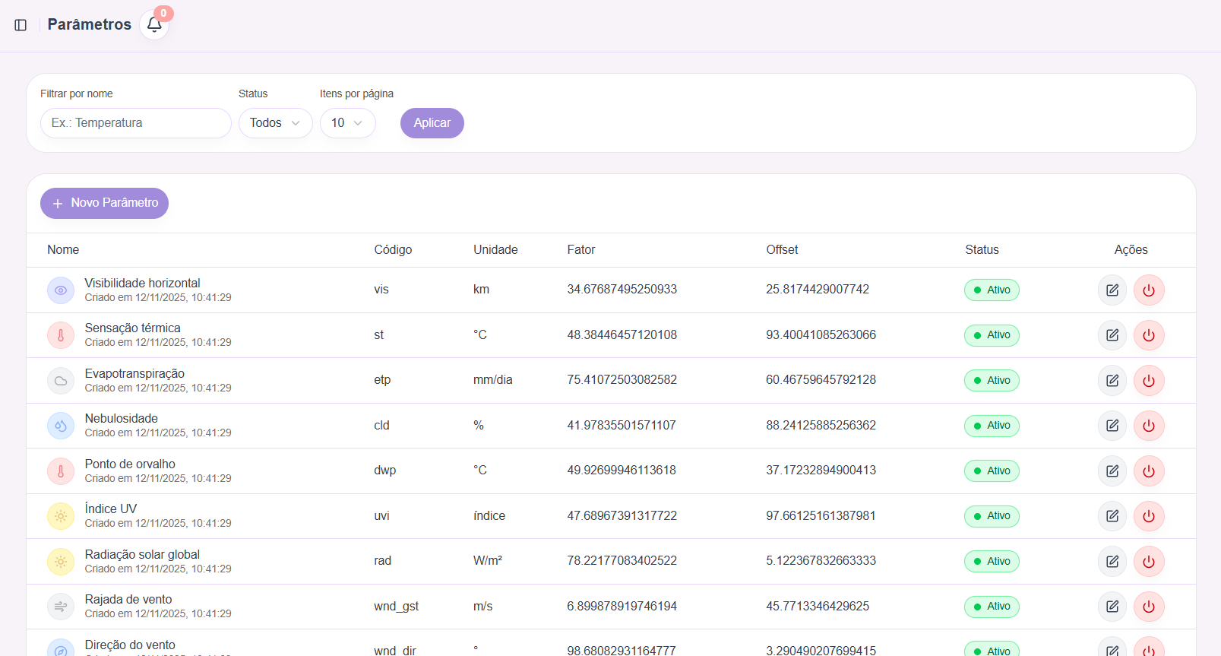Edit the Índice UV parameter
This screenshot has width=1221, height=656.
pos(1112,516)
